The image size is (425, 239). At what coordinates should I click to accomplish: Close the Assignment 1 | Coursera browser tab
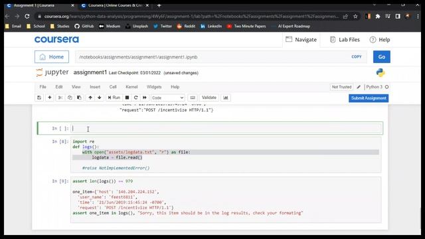(72, 5)
